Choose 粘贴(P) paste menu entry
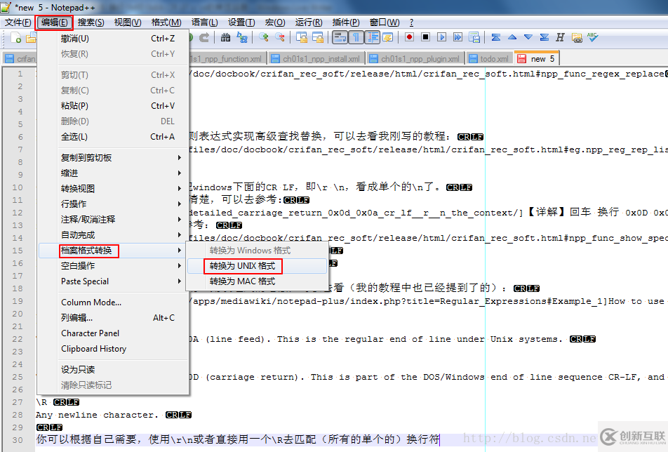This screenshot has width=668, height=452. point(114,106)
